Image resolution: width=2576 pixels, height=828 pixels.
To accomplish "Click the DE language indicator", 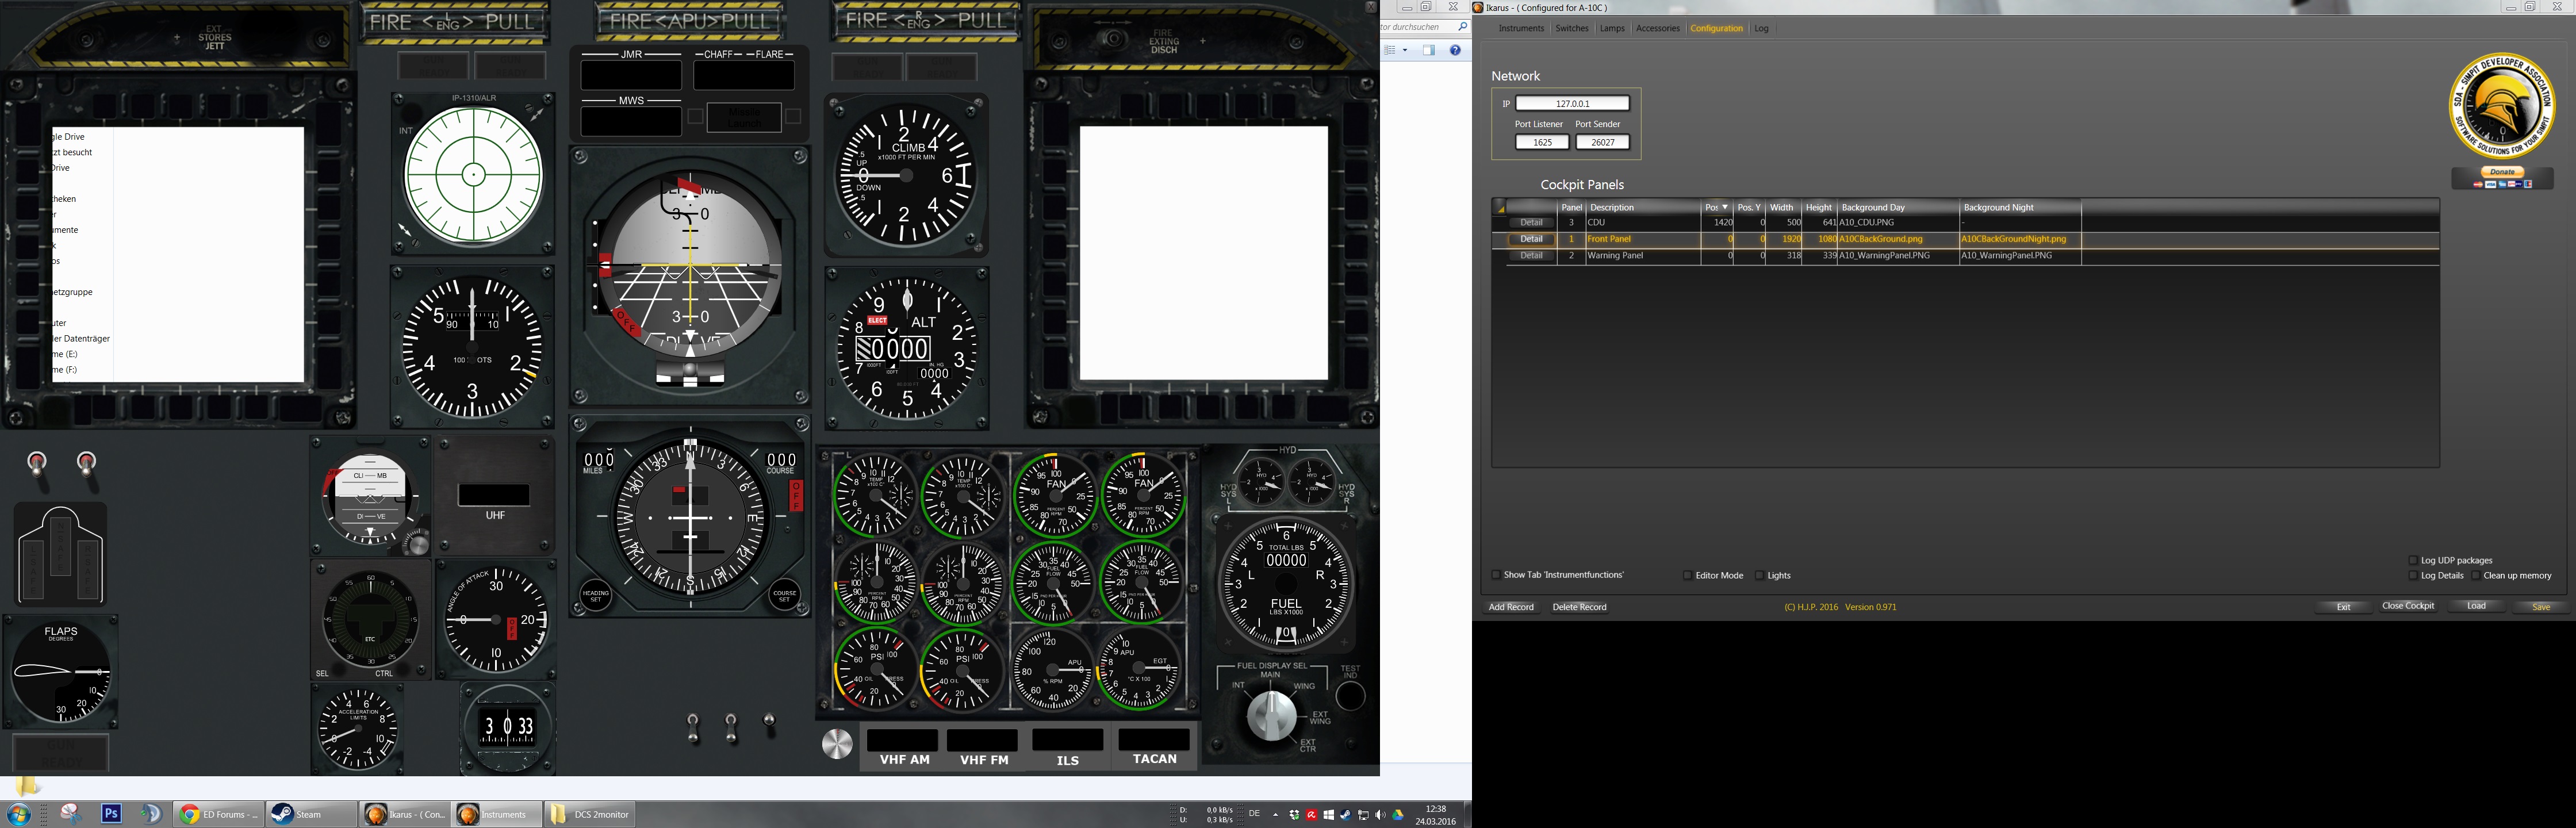I will click(1254, 814).
